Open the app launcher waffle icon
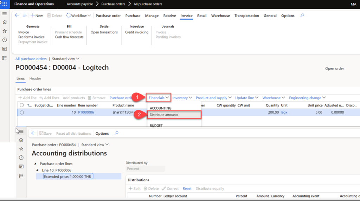Image resolution: width=360 pixels, height=201 pixels. point(4,4)
